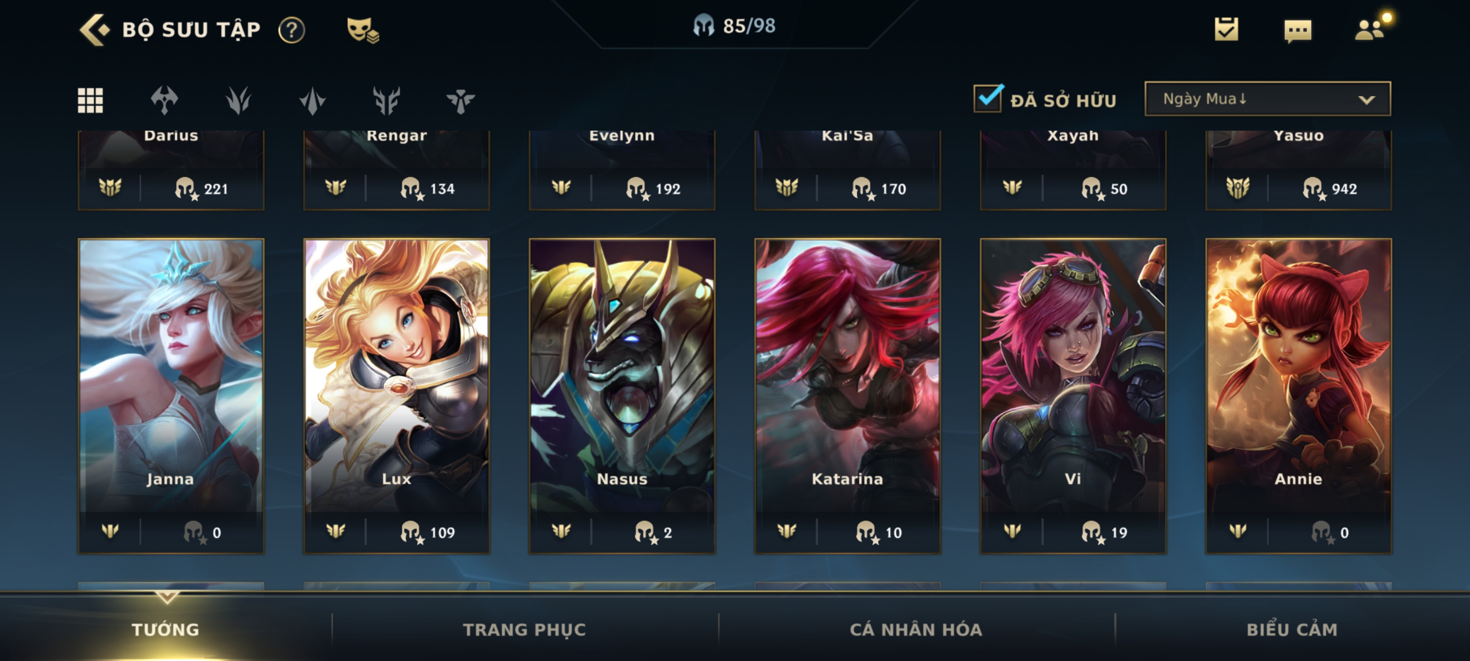
Task: Expand sort options with the chevron arrow
Action: pyautogui.click(x=1366, y=100)
